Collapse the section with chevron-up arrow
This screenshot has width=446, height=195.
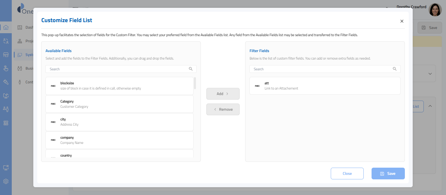click(430, 106)
